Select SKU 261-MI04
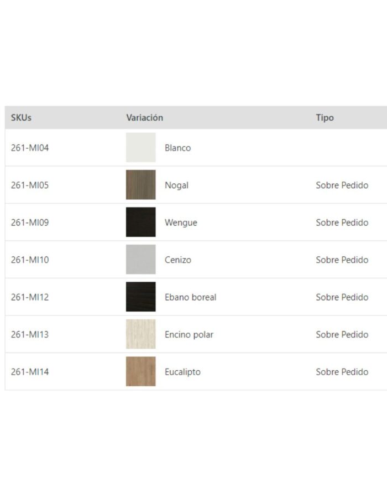This screenshot has height=492, width=387. point(30,148)
